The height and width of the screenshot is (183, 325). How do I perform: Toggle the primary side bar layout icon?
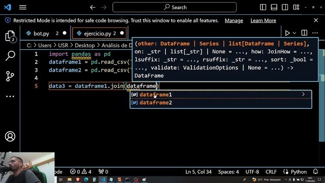(263, 7)
